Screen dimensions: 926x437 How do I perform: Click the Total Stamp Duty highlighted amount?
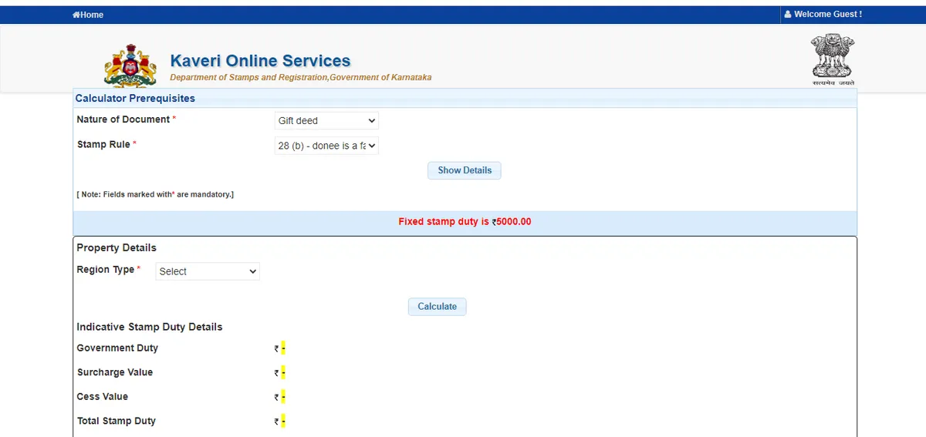(x=283, y=422)
